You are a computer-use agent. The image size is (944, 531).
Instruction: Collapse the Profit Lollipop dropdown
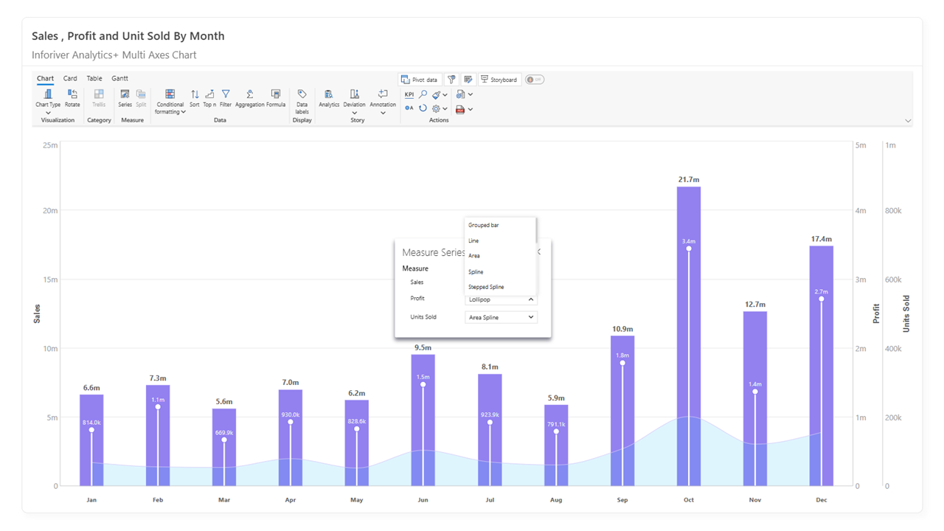click(x=501, y=299)
